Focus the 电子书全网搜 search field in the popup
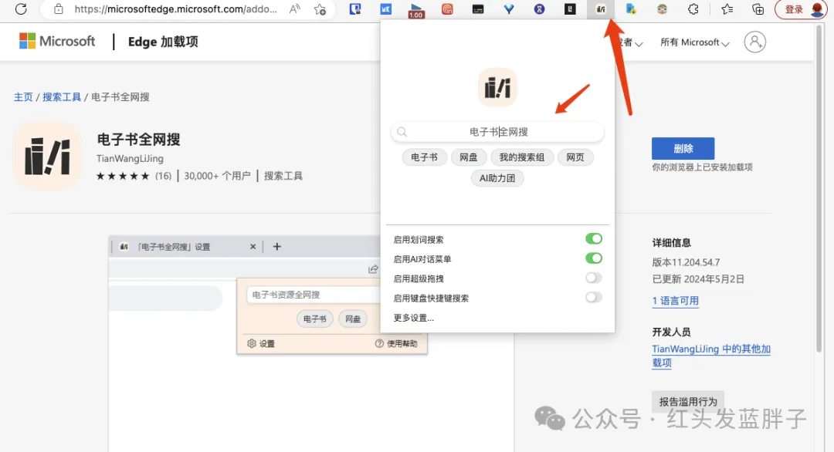 [497, 132]
